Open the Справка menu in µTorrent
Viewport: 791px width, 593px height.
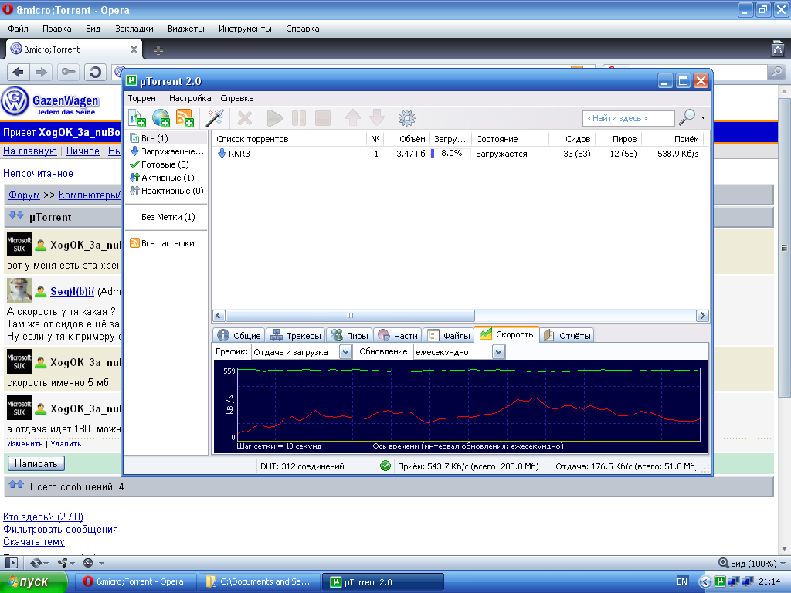point(237,98)
